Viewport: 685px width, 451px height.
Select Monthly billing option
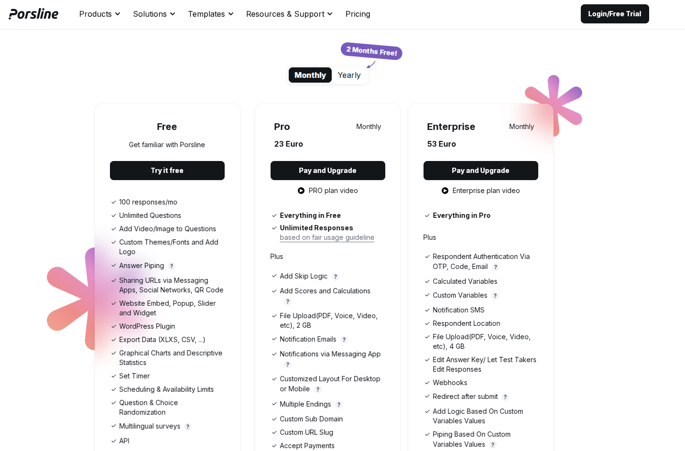point(310,75)
